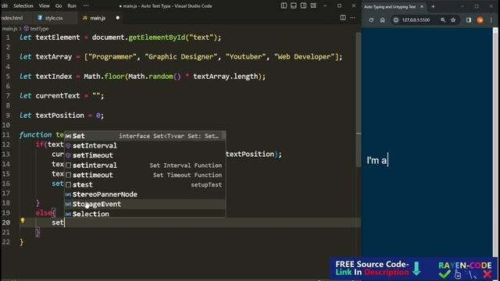Click the browser page vertical scrollbar
Viewport: 500px width, 281px height.
tap(495, 142)
